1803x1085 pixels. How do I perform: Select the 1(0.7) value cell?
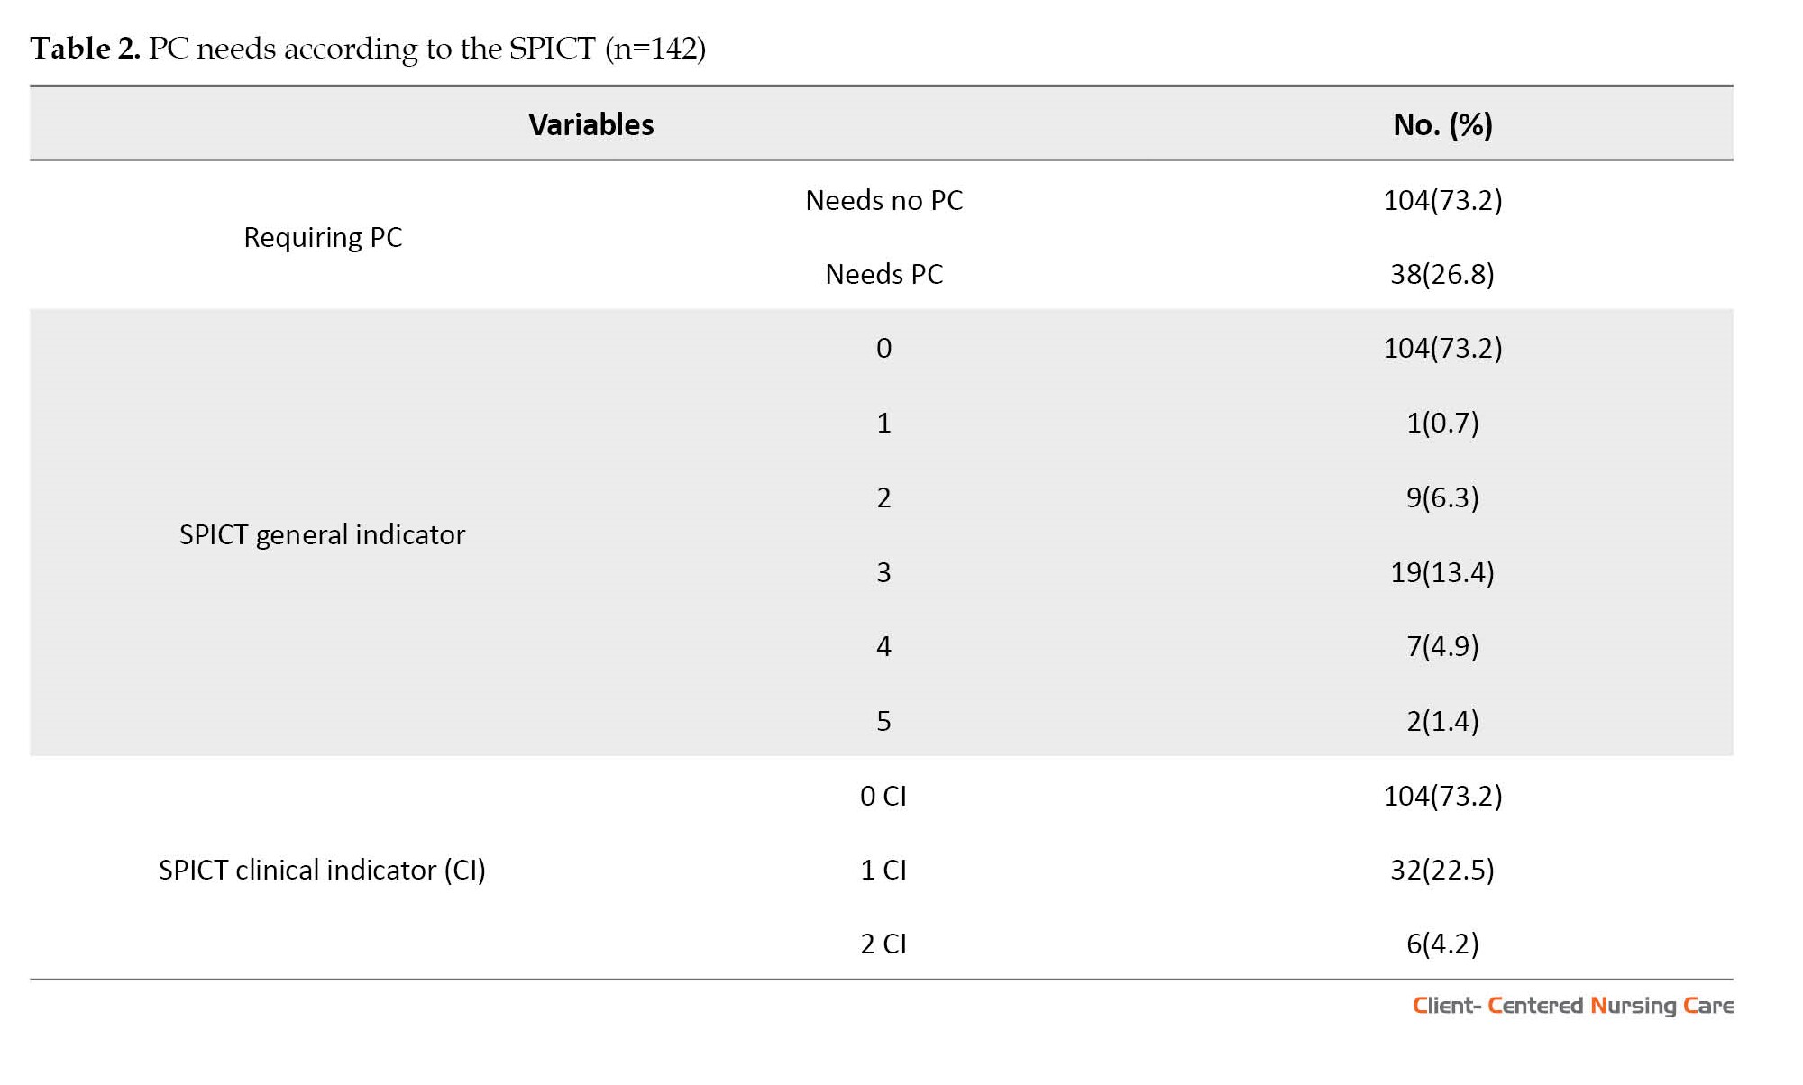tap(1442, 423)
